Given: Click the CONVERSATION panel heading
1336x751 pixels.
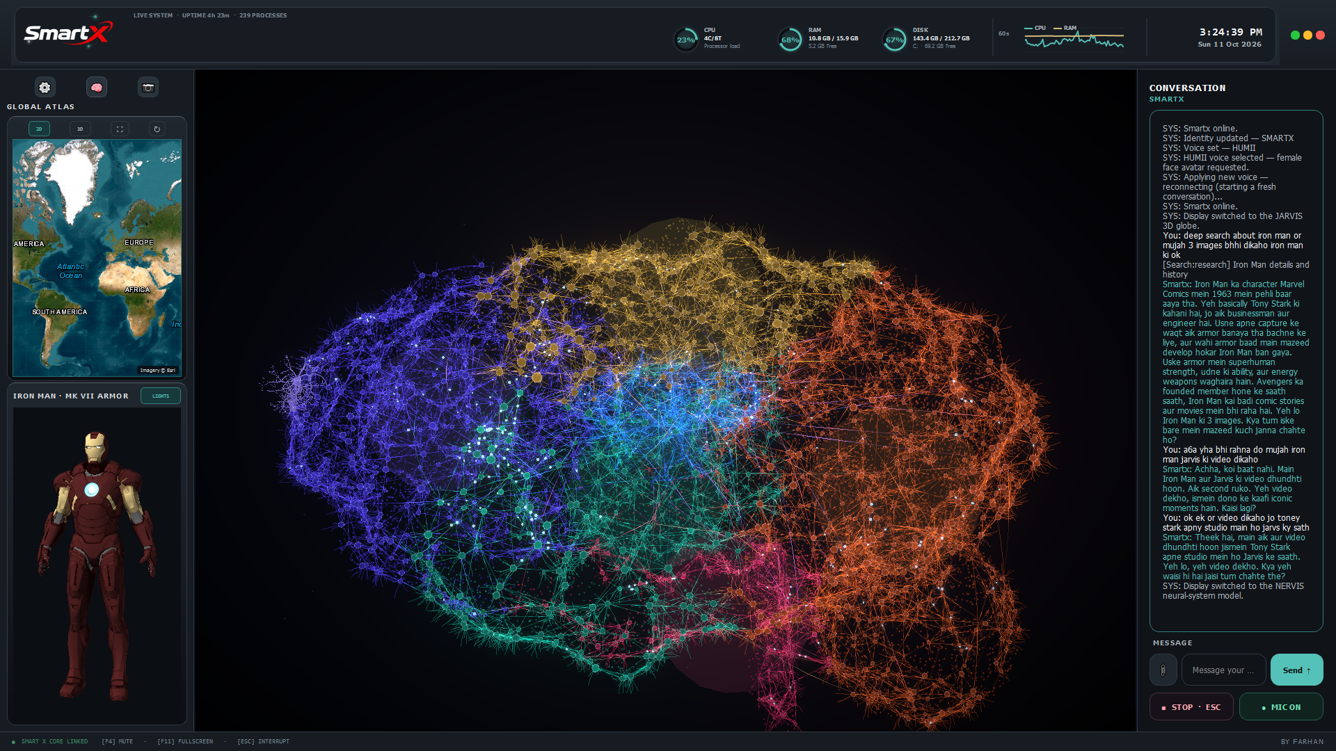Looking at the screenshot, I should (1187, 88).
